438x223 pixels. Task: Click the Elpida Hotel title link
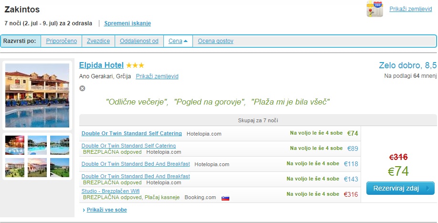point(101,65)
